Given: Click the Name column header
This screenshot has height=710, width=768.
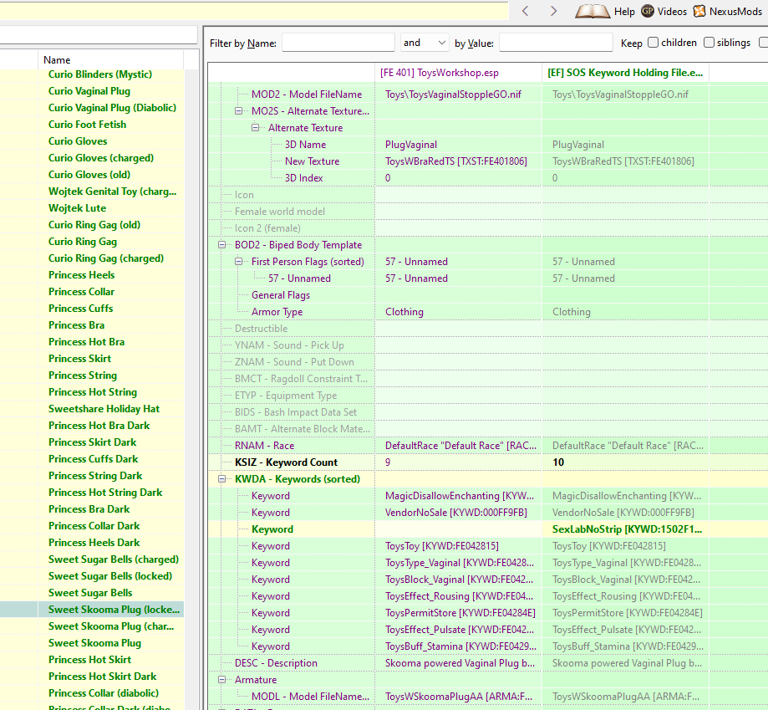Looking at the screenshot, I should click(110, 59).
